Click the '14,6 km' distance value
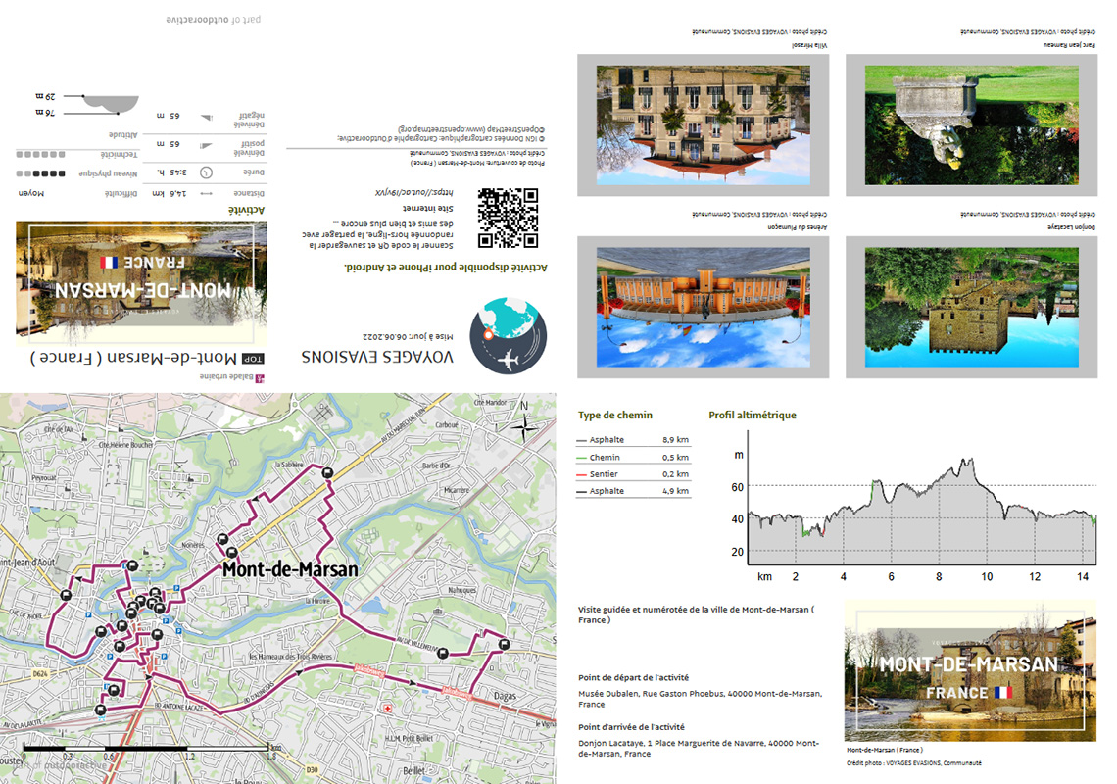The image size is (1117, 784). click(x=170, y=193)
